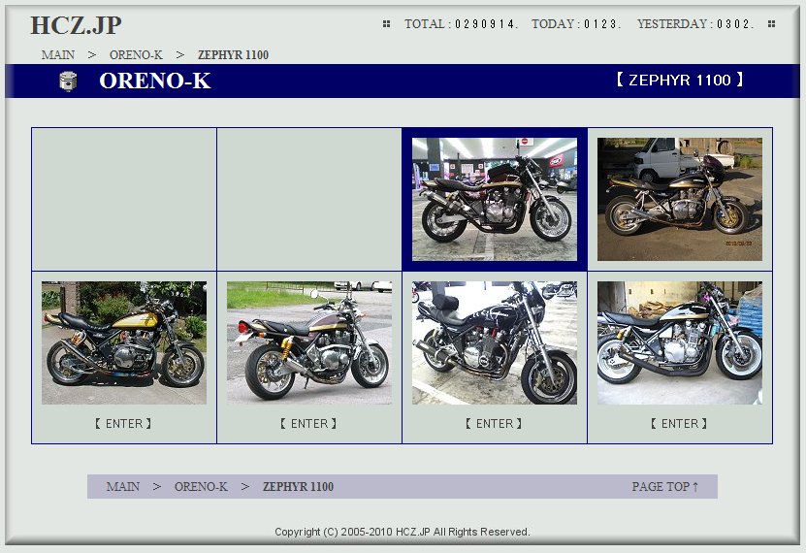
Task: Click the TODAY visitor counter
Action: 576,24
